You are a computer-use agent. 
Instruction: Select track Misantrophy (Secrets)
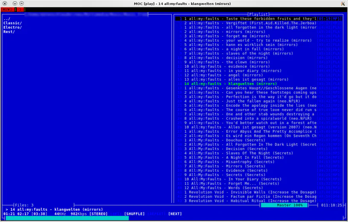pos(258,162)
